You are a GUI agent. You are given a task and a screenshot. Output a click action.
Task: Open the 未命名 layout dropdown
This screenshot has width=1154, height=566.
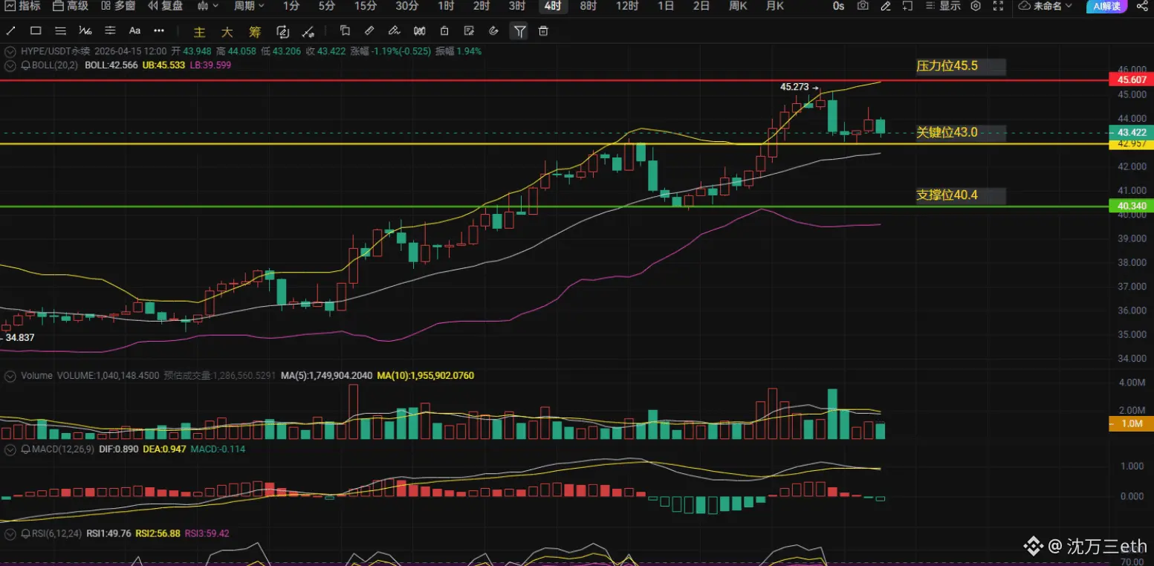(x=1046, y=6)
